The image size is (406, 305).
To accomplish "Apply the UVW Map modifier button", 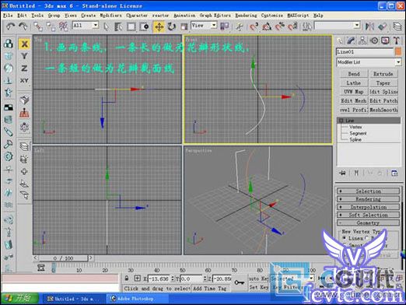I will click(x=354, y=92).
